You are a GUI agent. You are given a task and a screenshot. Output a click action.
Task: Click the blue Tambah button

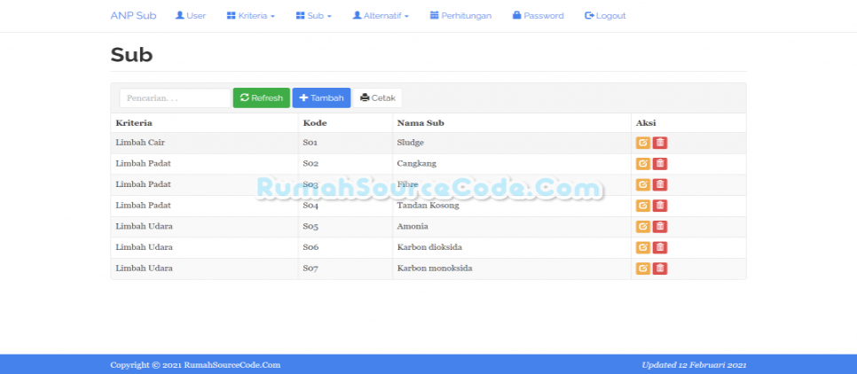(321, 98)
